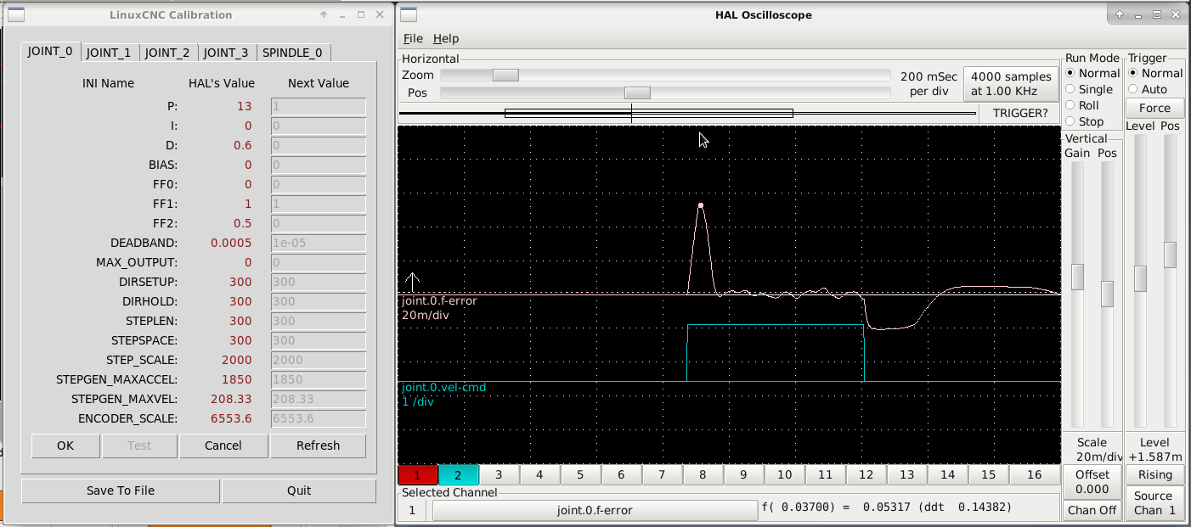
Task: Click the FF1 Next Value field
Action: [x=319, y=204]
